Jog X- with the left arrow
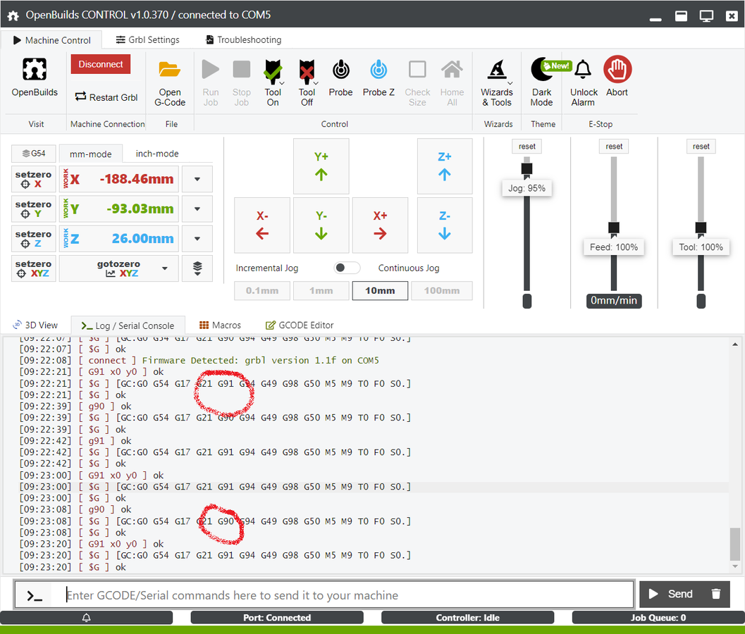Image resolution: width=745 pixels, height=634 pixels. coord(262,225)
